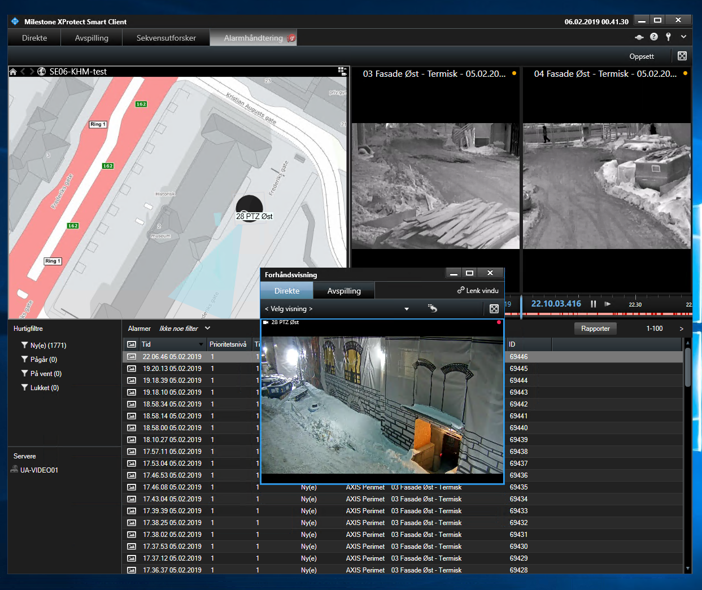Go to the smart map home location
Screen dimensions: 702x590
pyautogui.click(x=13, y=72)
